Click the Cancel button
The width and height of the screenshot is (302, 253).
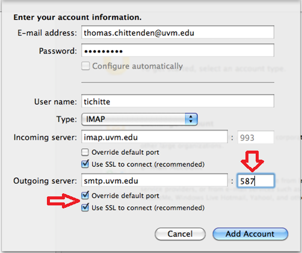(x=180, y=234)
